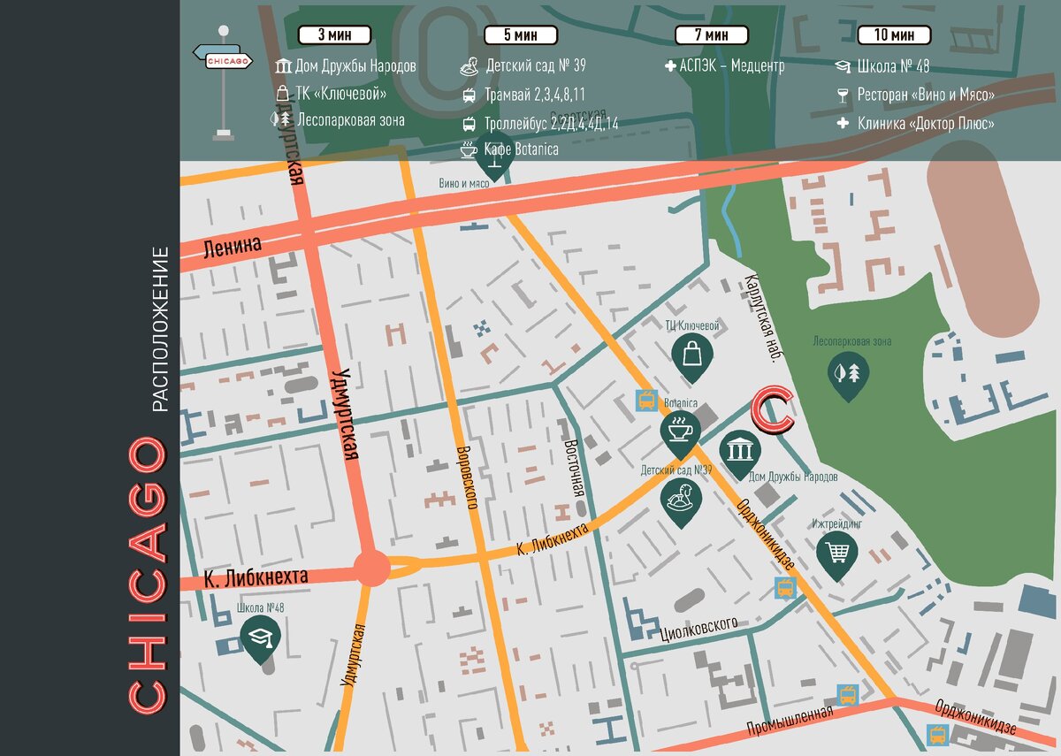The width and height of the screenshot is (1061, 756).
Task: Click the Ленина street label
Action: tap(233, 246)
